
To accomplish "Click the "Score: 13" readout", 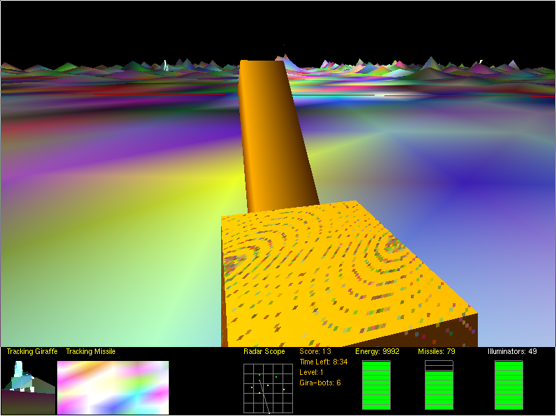I will click(x=315, y=352).
